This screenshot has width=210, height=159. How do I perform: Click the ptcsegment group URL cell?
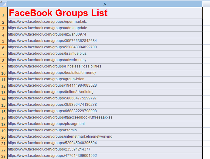(105, 124)
